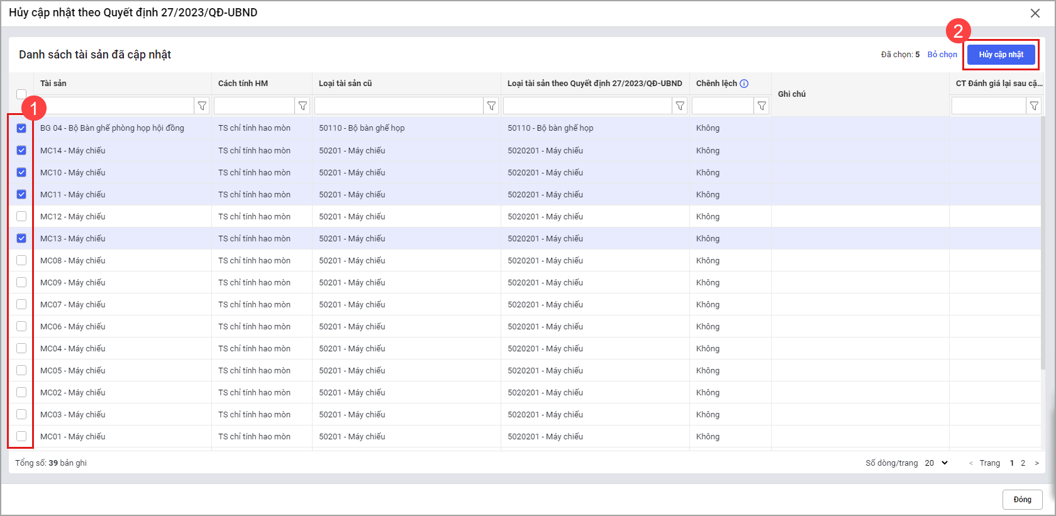Click filter icon in Chênh lệch column
Screen dimensions: 1056x516
click(x=762, y=106)
